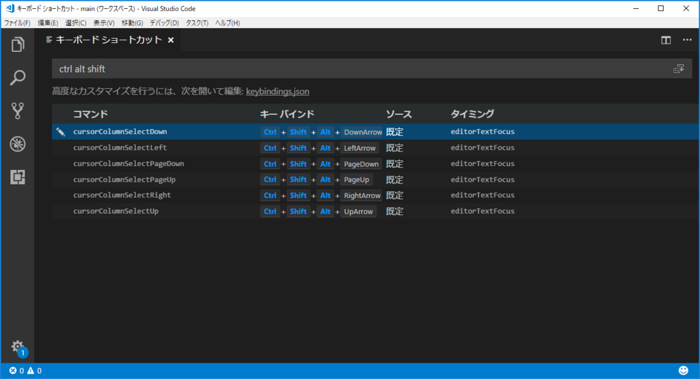Image resolution: width=700 pixels, height=379 pixels.
Task: Open the 編集(E) menu
Action: [48, 23]
